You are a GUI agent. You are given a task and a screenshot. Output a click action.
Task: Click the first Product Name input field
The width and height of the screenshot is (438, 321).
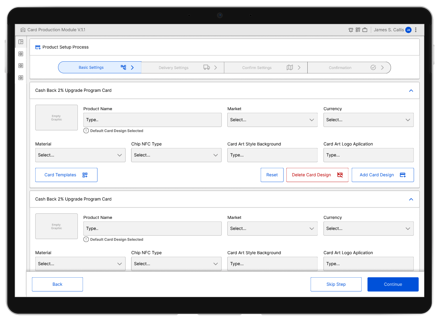click(x=152, y=120)
